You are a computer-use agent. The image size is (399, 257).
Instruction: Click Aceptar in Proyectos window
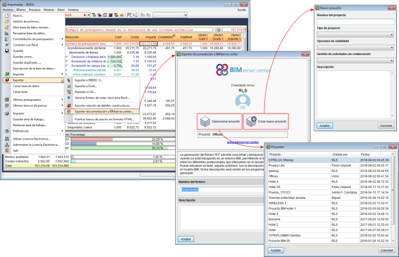click(x=276, y=250)
